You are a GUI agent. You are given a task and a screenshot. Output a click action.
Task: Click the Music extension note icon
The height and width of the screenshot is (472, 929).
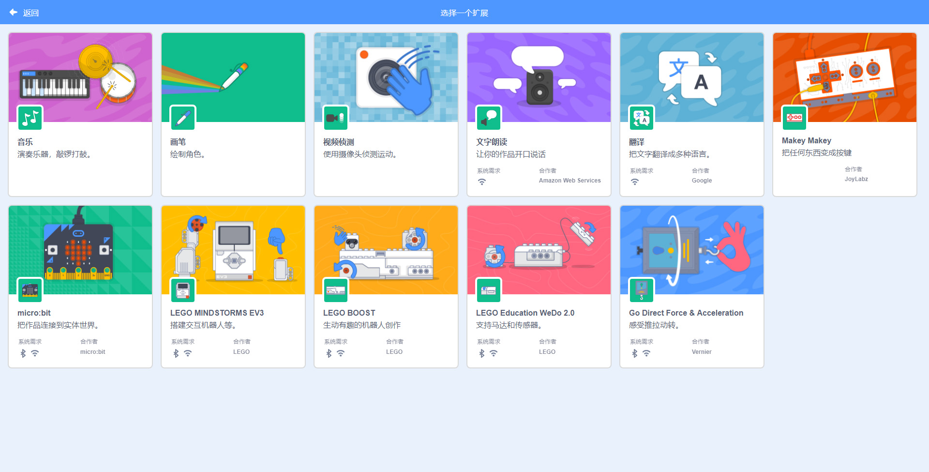coord(30,118)
